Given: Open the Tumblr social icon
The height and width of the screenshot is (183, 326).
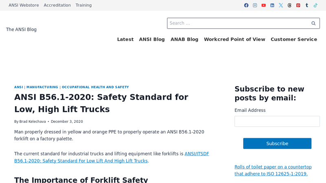Looking at the screenshot, I should point(307,5).
